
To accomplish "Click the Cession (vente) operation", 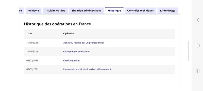I will click(71, 60).
